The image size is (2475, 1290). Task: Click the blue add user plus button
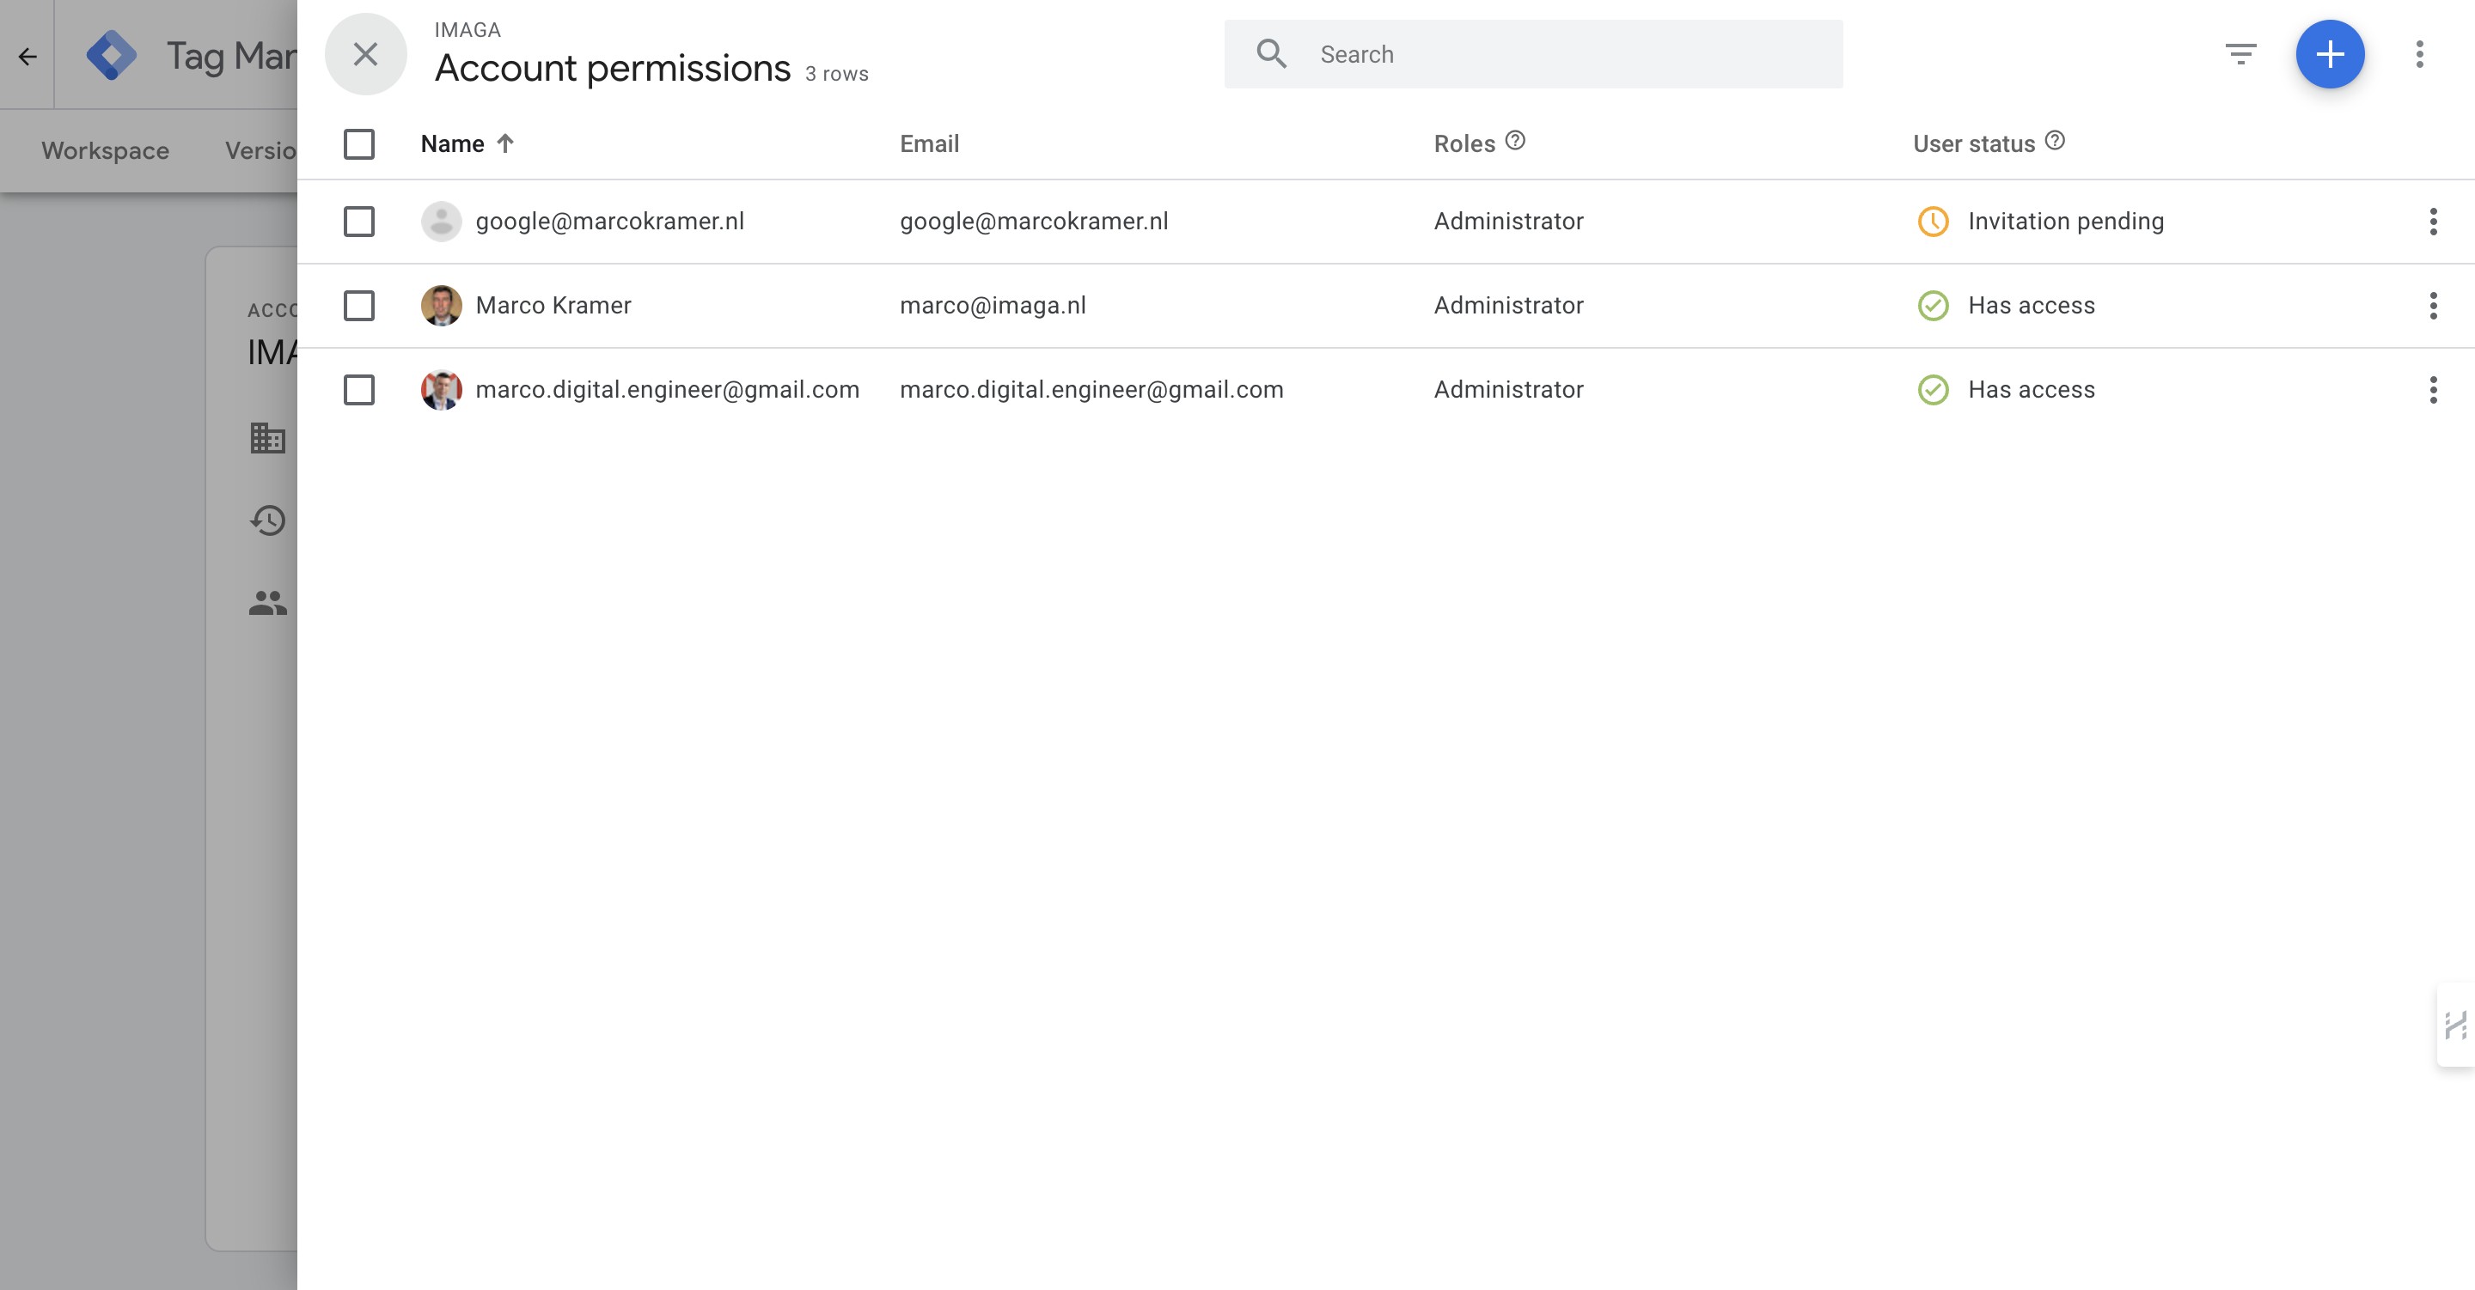(2329, 55)
